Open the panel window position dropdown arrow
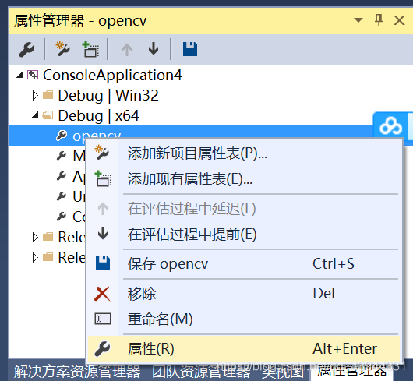Viewport: 413px width, 381px height. (358, 20)
